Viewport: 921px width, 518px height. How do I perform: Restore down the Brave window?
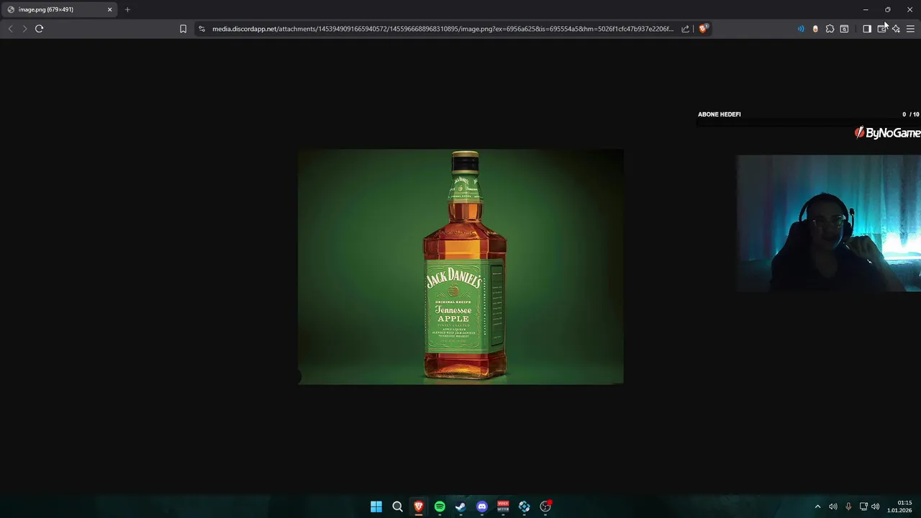click(888, 9)
